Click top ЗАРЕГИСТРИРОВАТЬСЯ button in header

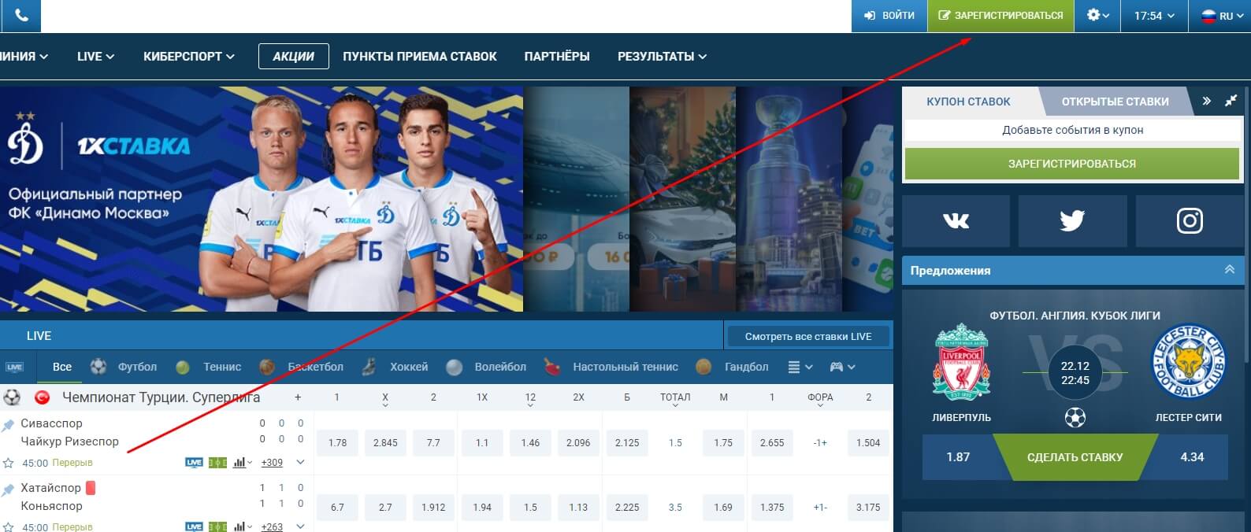click(1000, 16)
